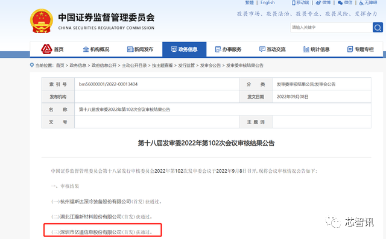Click breadcrumb link 主动公开目录

(134, 66)
